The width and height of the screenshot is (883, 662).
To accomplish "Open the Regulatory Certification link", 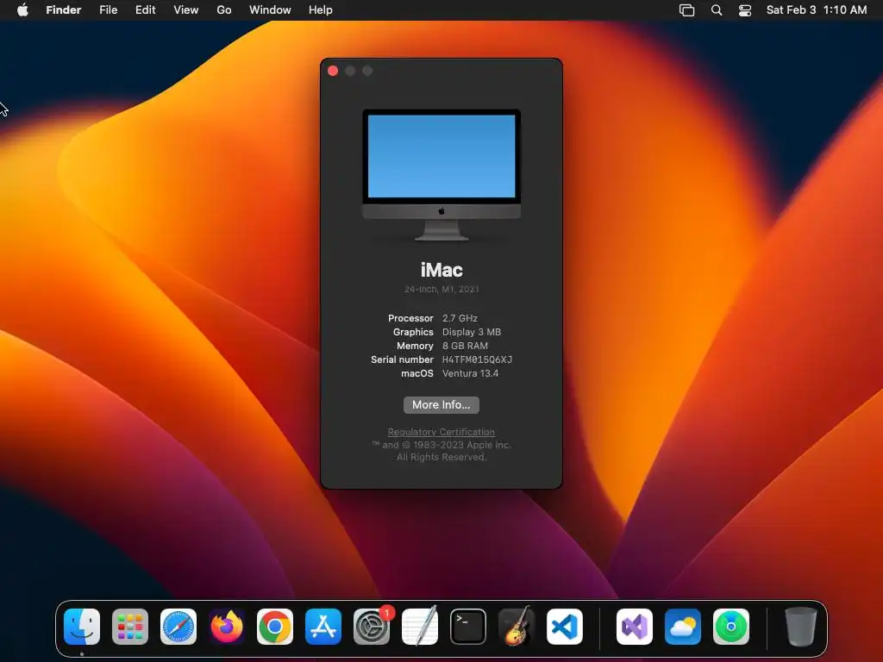I will (x=441, y=432).
